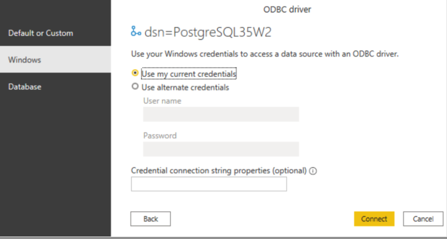Viewport: 447px width, 239px height.
Task: Click the 'Use alternate credentials' label text
Action: coord(185,87)
